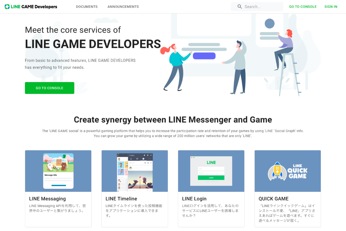Click 'From basic to advanced features' paragraph
The height and width of the screenshot is (231, 346).
pos(80,64)
